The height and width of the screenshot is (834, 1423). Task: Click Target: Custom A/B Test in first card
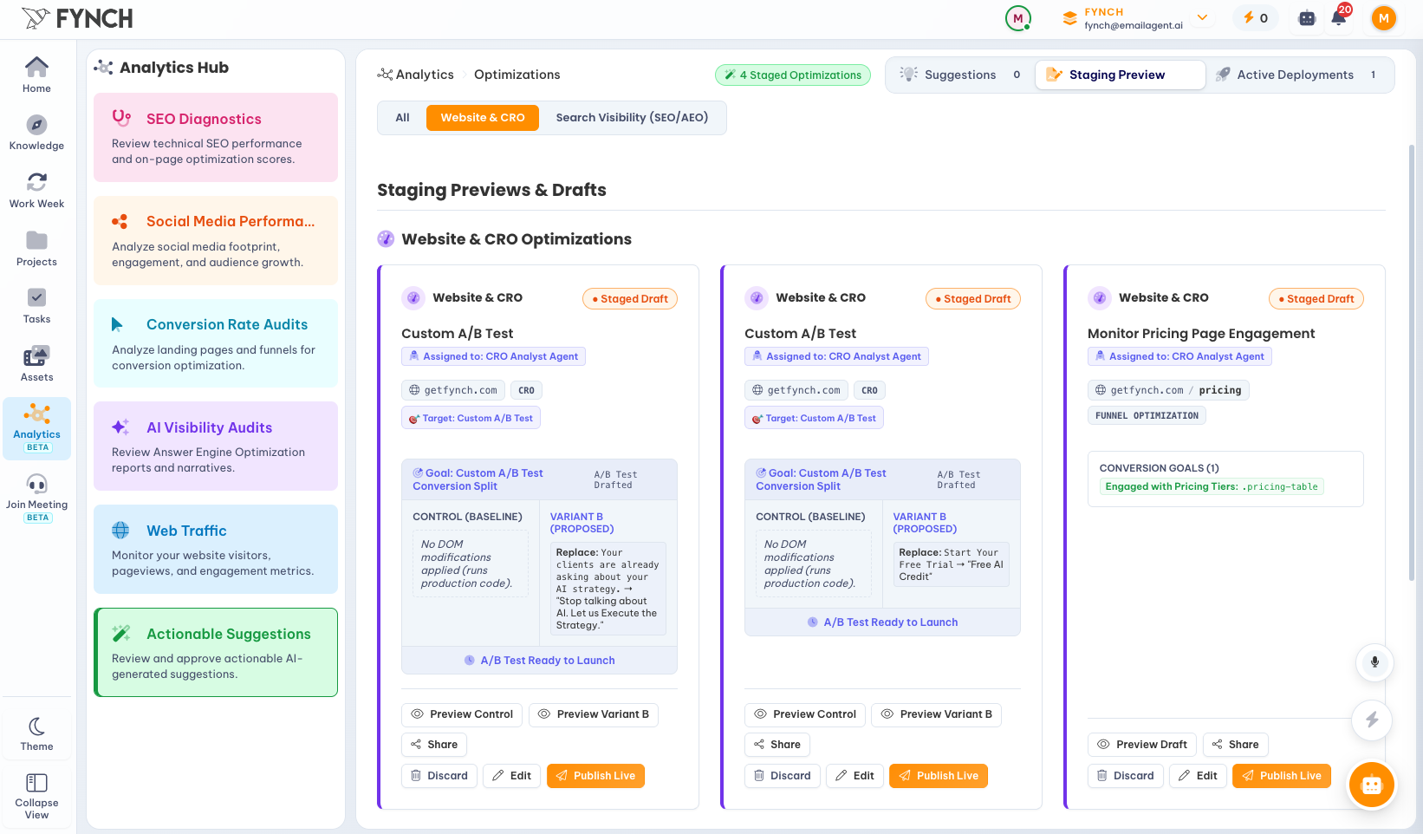(471, 418)
